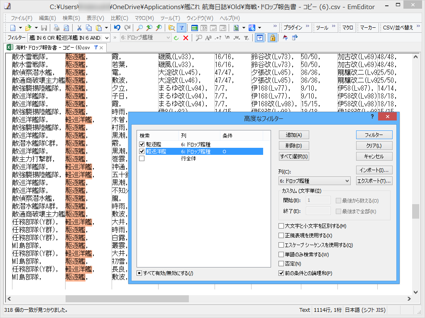
Task: Click the クリア(L) button
Action: tap(374, 145)
